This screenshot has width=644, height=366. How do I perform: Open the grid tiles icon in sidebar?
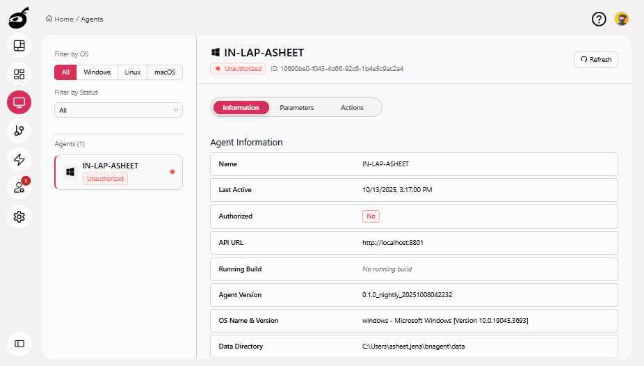click(19, 74)
